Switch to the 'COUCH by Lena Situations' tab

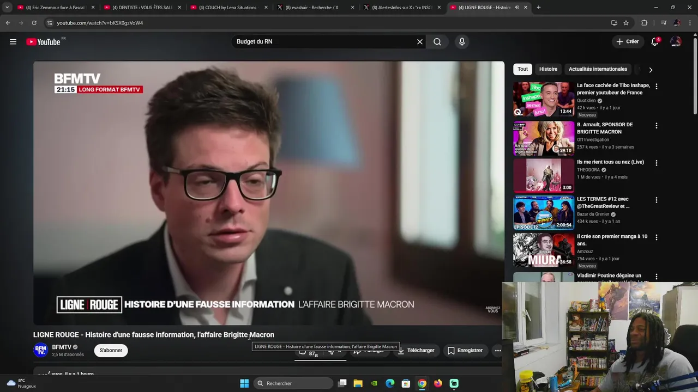click(x=229, y=8)
